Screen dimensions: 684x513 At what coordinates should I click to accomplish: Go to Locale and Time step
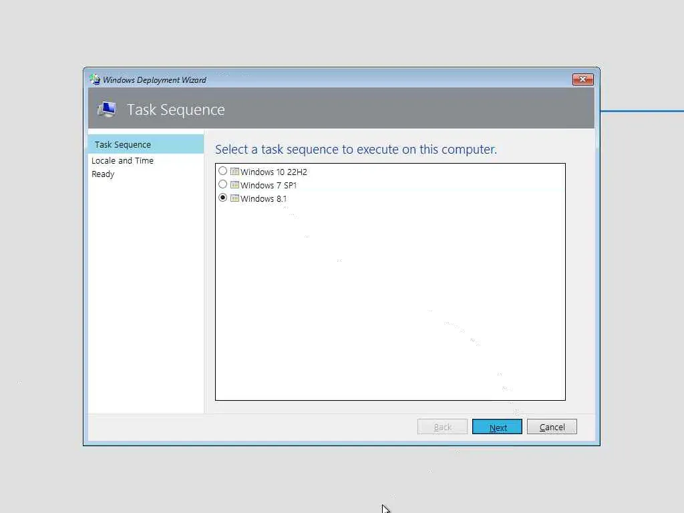[123, 160]
